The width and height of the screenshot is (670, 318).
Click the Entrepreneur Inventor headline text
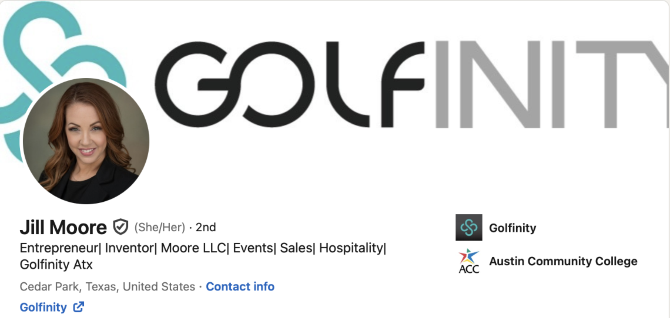coord(203,248)
